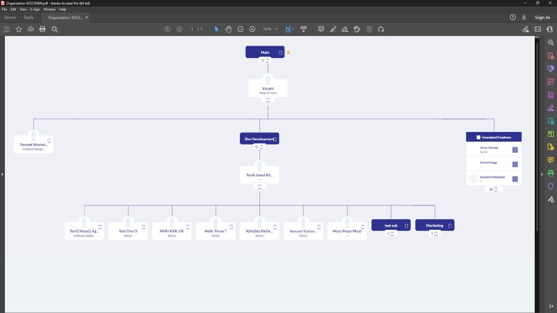Open the Help menu
The width and height of the screenshot is (557, 313).
(63, 9)
